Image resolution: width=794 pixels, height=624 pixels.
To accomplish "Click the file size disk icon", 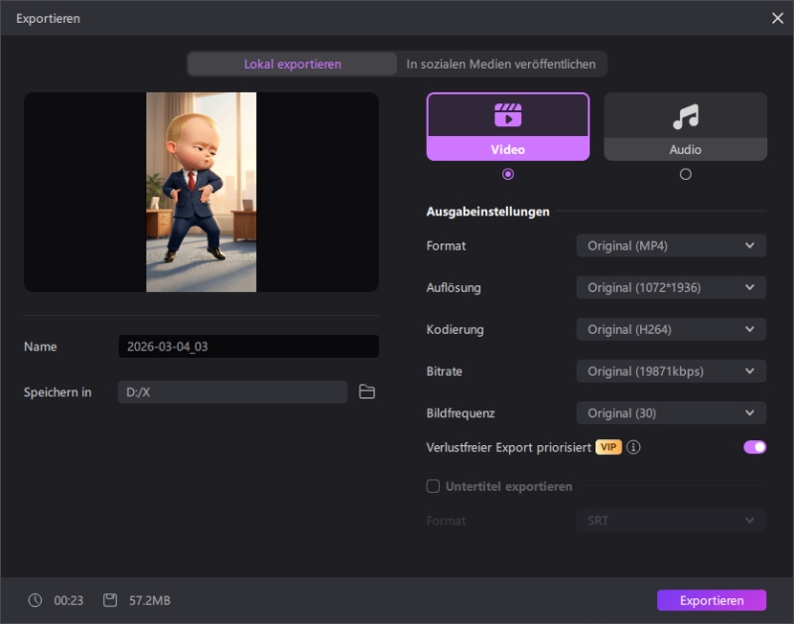I will click(x=110, y=600).
